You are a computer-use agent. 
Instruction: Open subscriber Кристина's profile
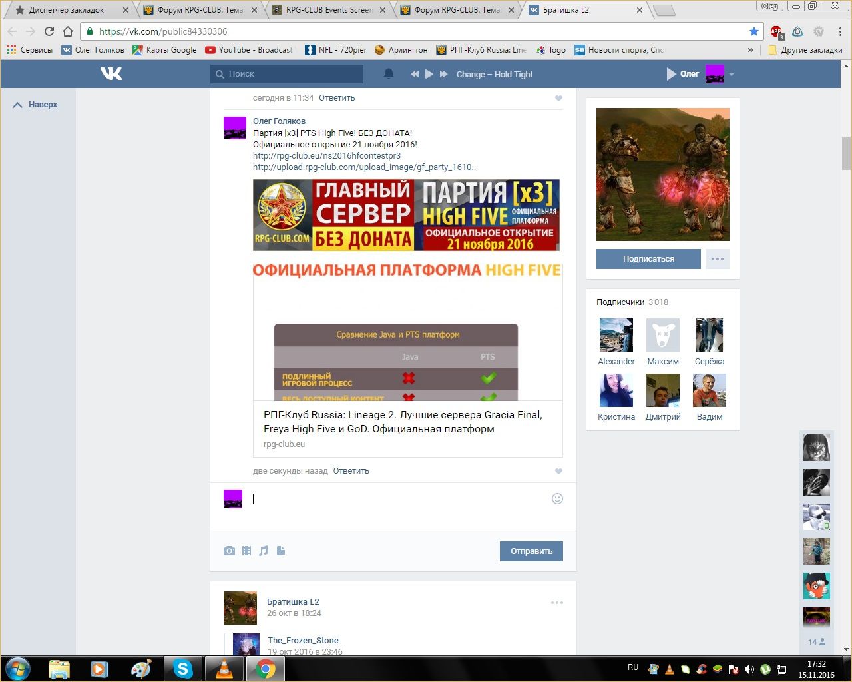pyautogui.click(x=616, y=398)
